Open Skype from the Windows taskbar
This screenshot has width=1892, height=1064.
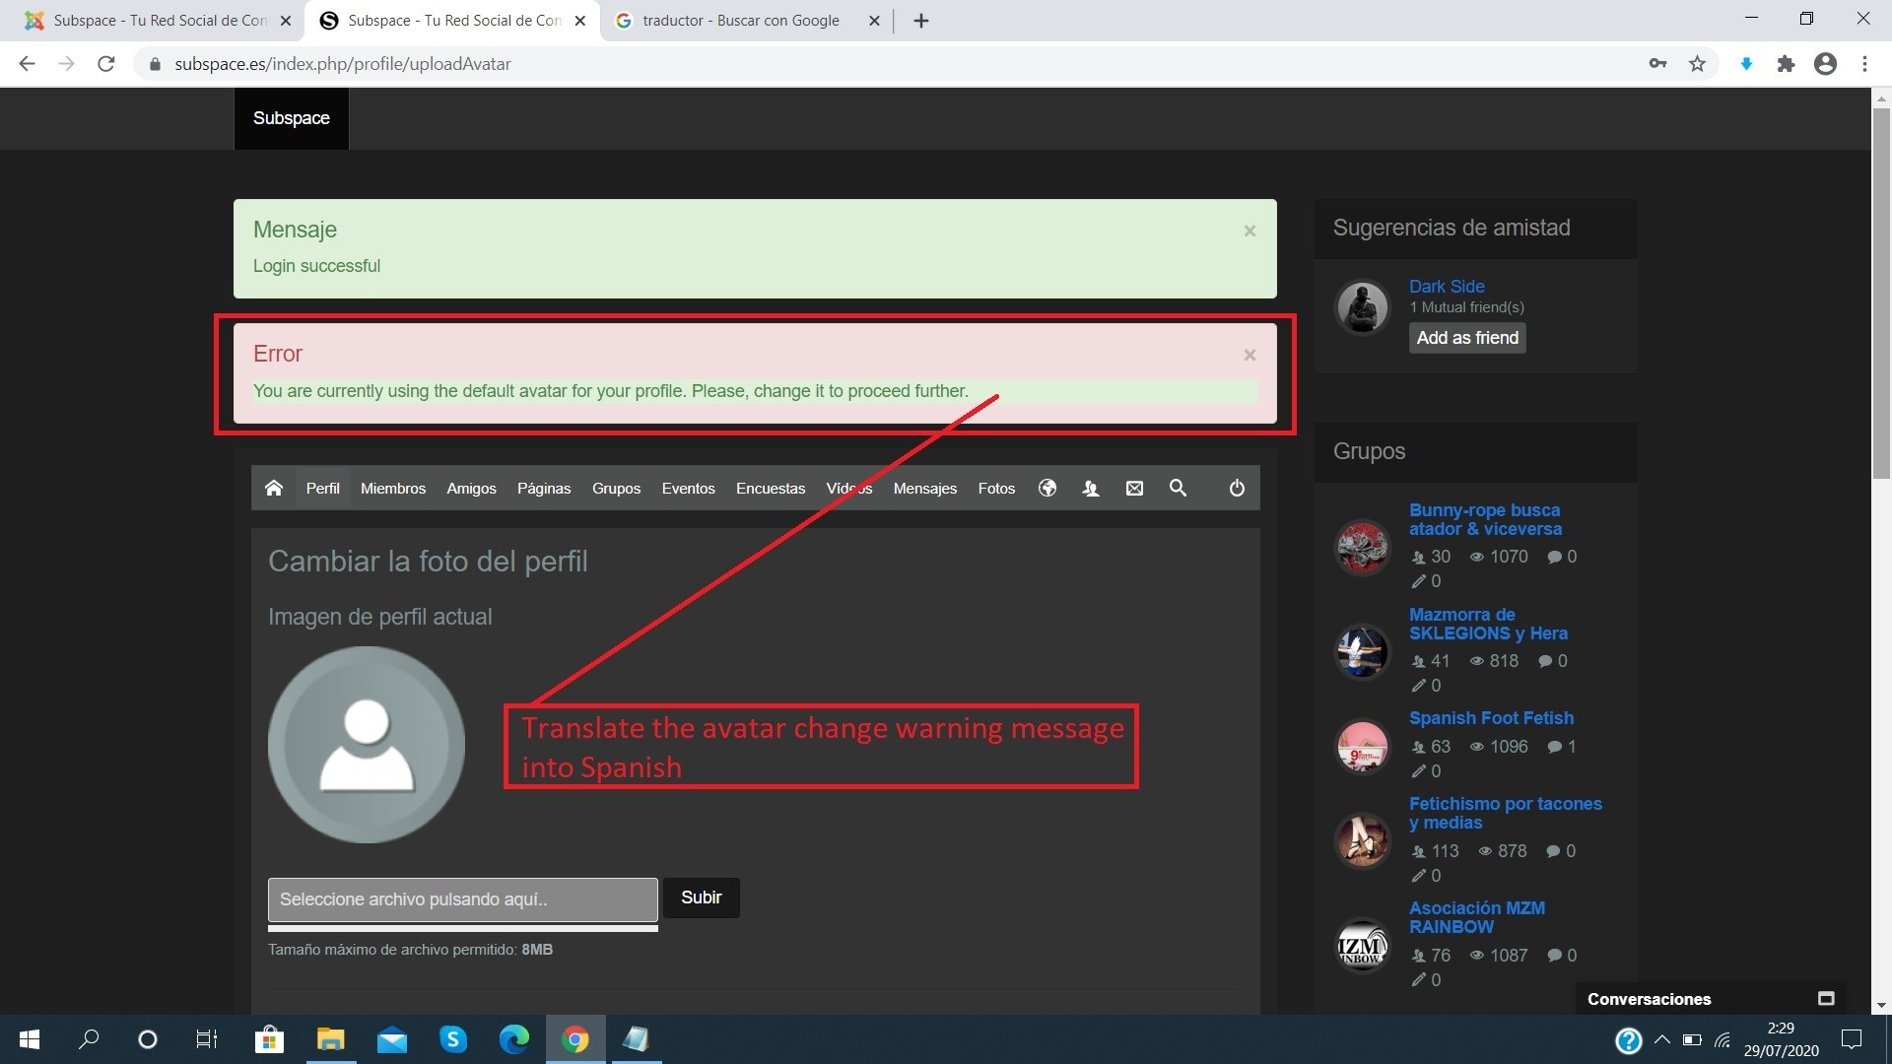452,1038
